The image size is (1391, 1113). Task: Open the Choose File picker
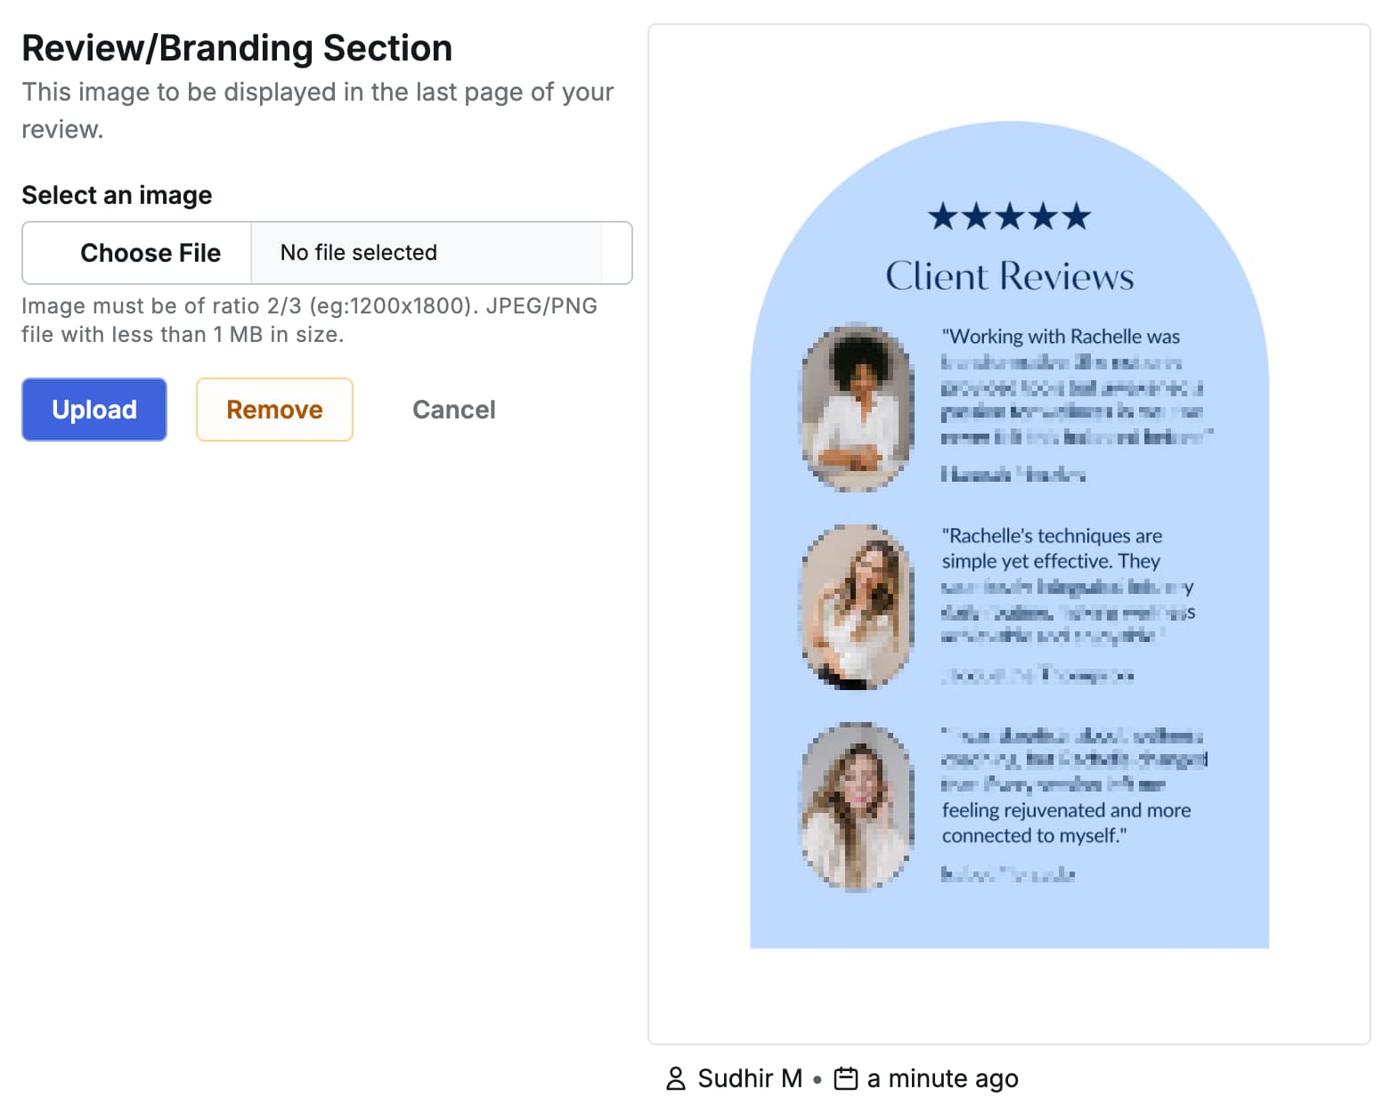(150, 253)
